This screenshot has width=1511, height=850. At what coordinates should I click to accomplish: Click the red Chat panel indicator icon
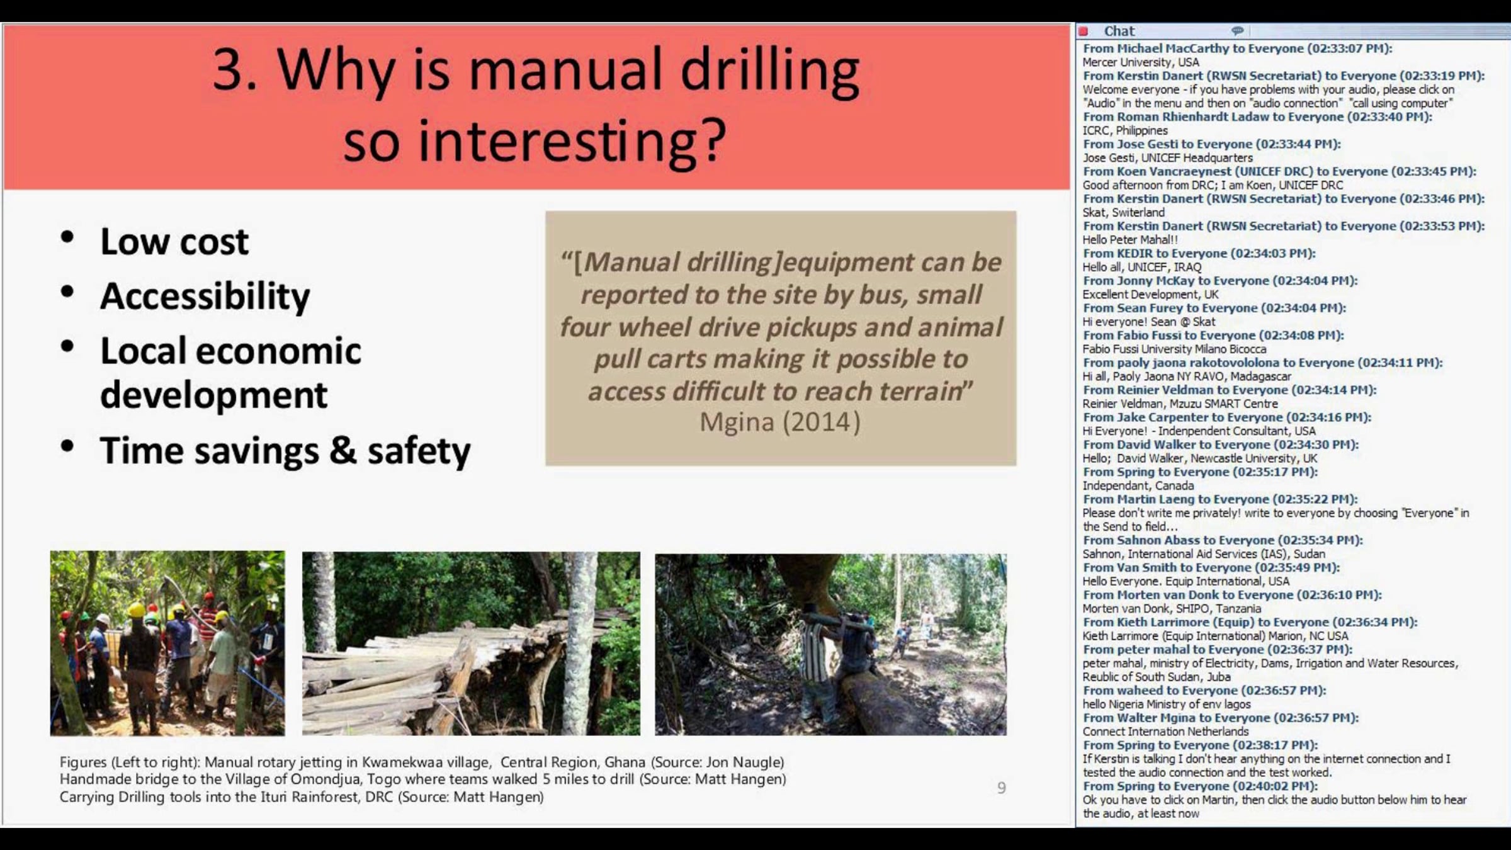click(1084, 31)
